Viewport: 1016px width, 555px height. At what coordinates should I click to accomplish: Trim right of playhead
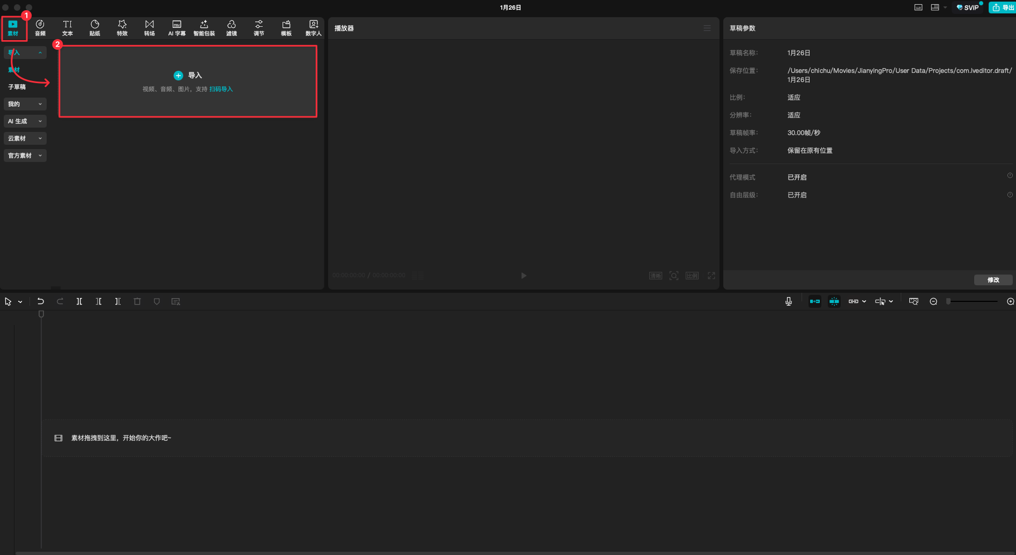click(x=118, y=301)
